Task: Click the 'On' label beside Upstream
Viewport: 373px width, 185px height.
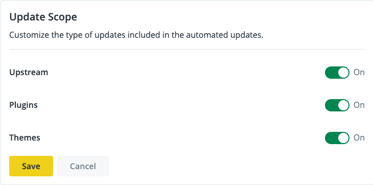Action: click(359, 72)
